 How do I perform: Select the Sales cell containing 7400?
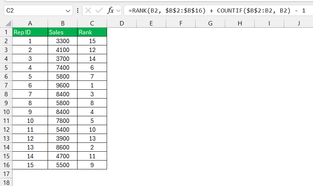(63, 68)
